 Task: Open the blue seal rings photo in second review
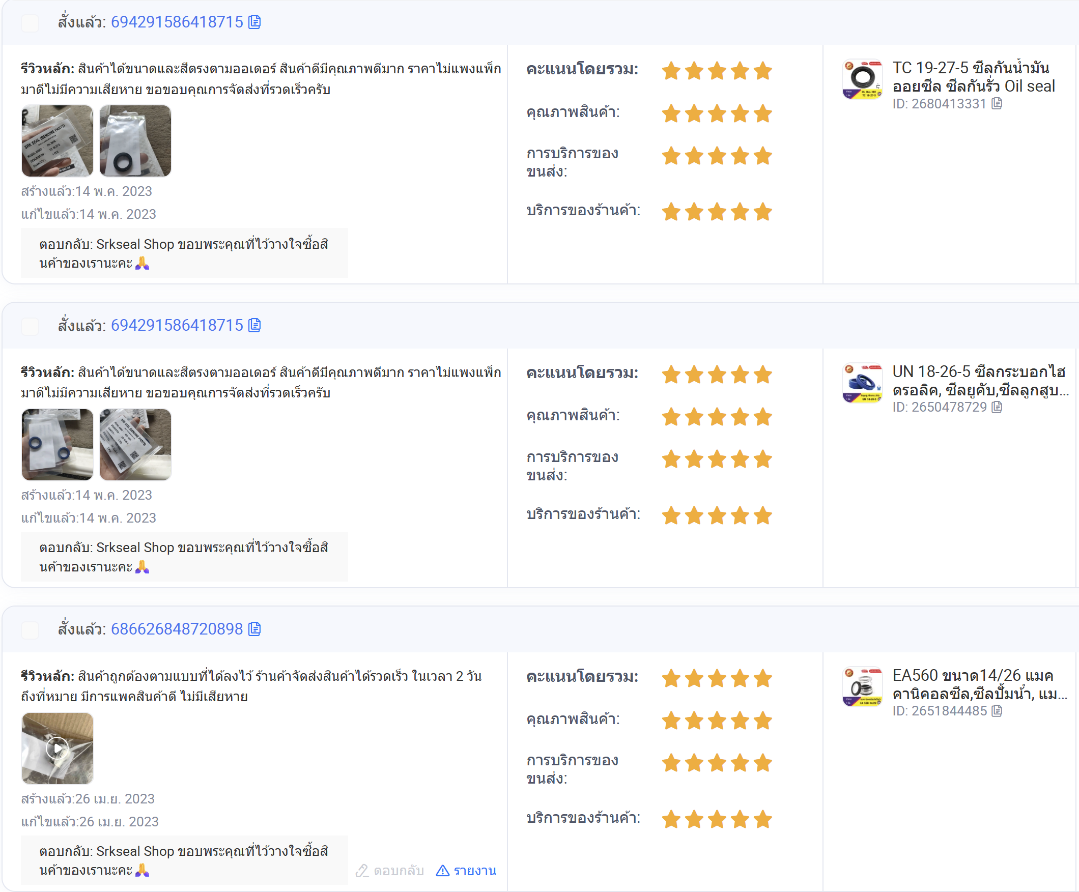point(58,444)
